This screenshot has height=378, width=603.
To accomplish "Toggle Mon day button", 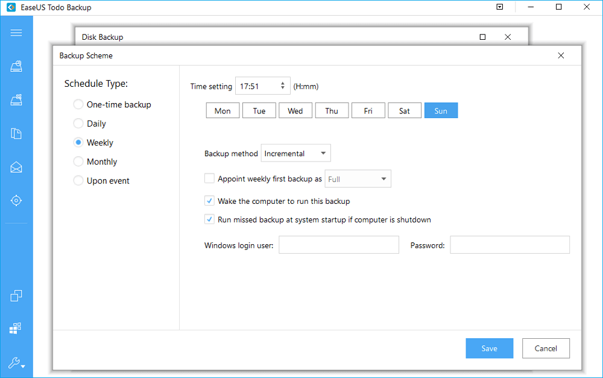I will coord(223,111).
